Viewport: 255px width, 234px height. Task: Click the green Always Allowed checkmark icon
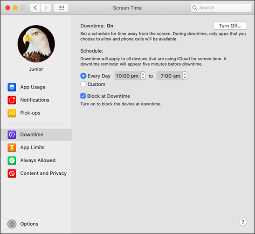(12, 160)
